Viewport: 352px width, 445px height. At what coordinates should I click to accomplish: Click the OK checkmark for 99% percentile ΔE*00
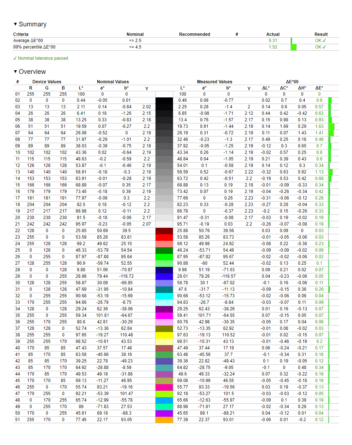point(321,47)
